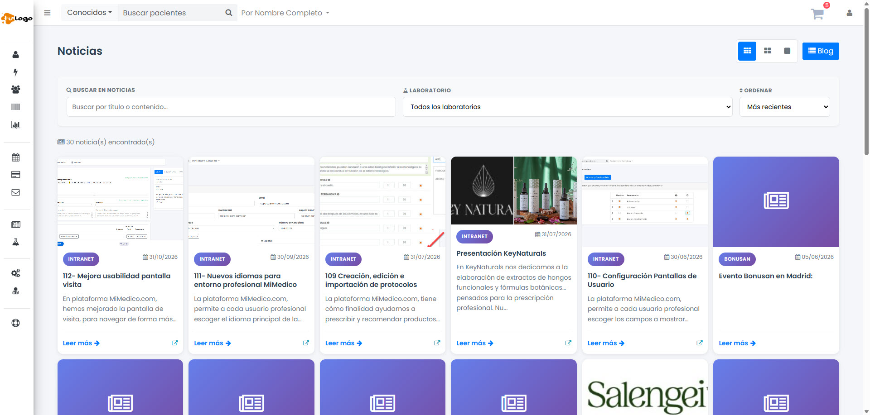The width and height of the screenshot is (870, 415).
Task: Open the bar chart statistics sidebar icon
Action: [16, 124]
